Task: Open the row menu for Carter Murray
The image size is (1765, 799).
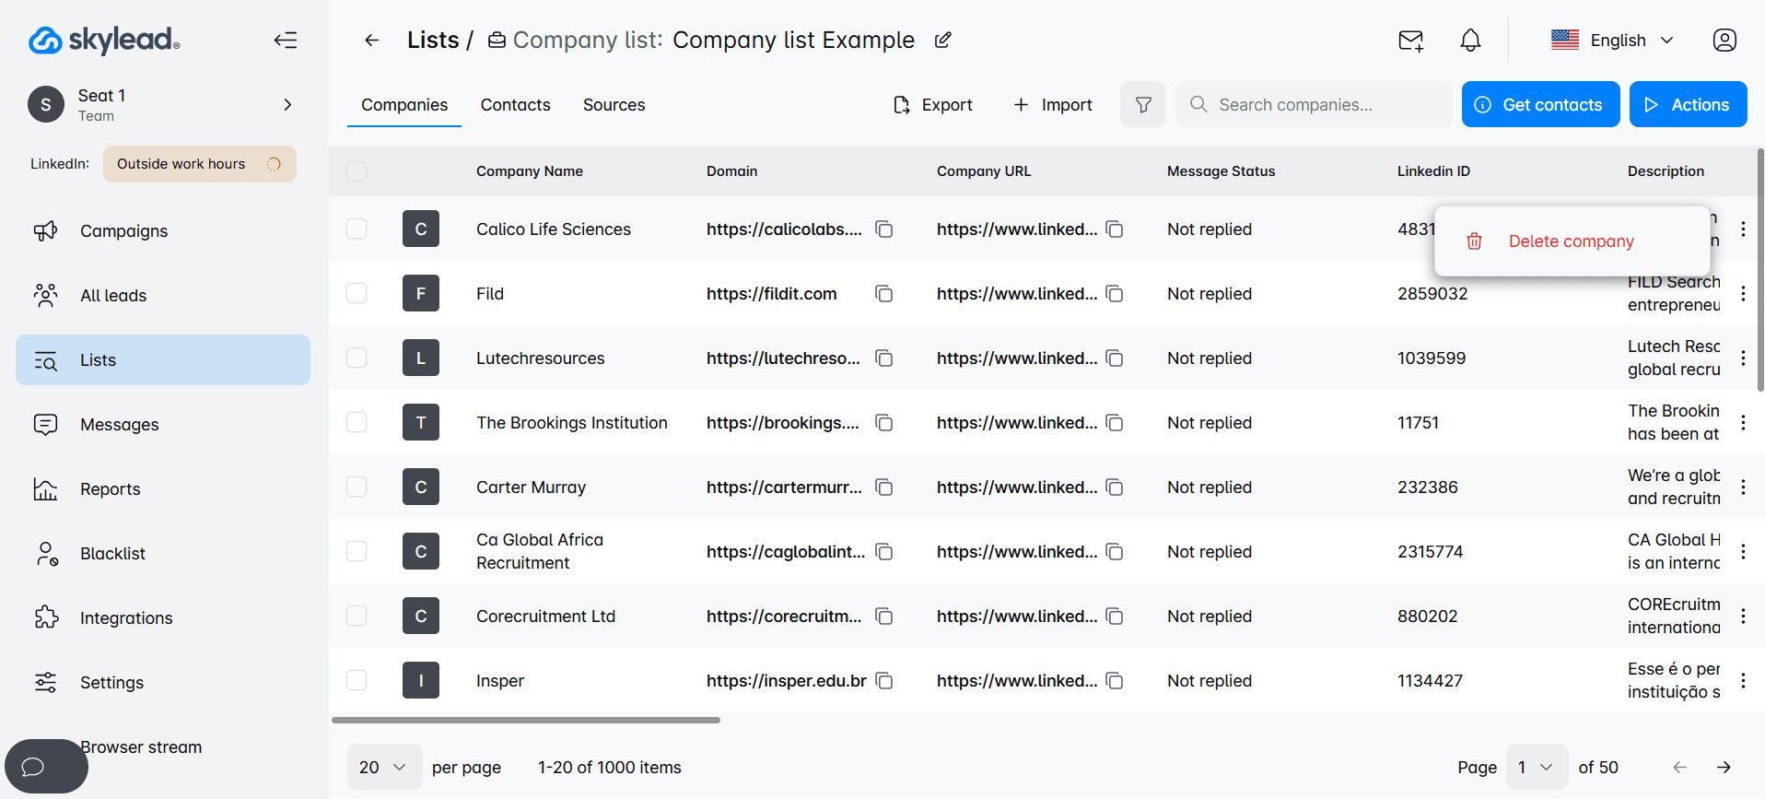Action: pos(1743,487)
